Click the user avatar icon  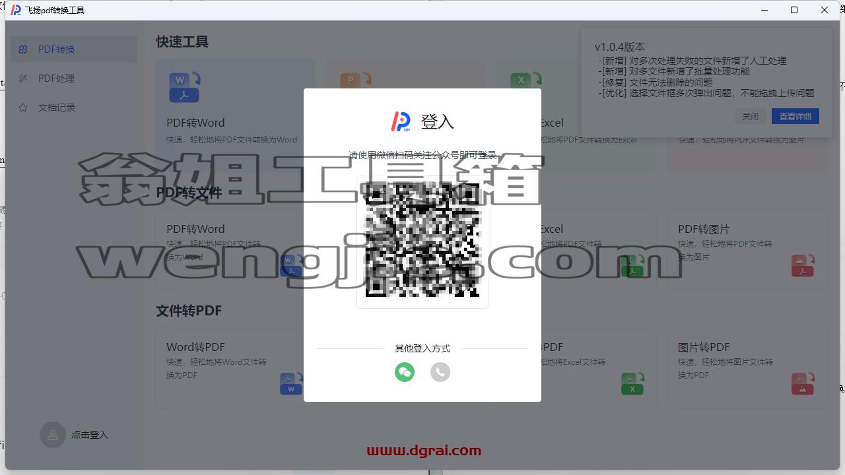pos(53,435)
